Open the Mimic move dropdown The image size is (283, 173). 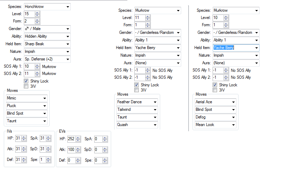[45, 98]
